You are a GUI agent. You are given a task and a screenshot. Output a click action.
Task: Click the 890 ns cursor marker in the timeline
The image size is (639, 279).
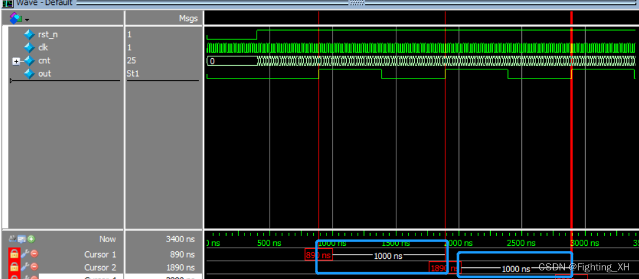coord(319,255)
